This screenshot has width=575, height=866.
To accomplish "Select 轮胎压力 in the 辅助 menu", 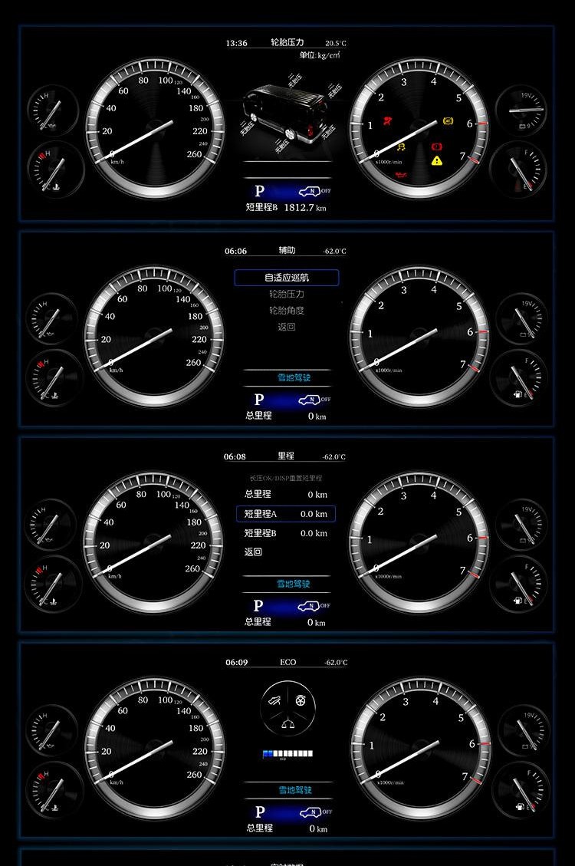I will (x=286, y=294).
